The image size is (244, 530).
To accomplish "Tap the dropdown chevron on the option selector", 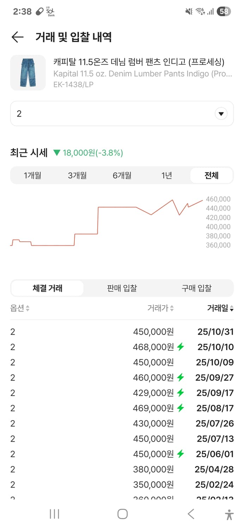I will [221, 113].
